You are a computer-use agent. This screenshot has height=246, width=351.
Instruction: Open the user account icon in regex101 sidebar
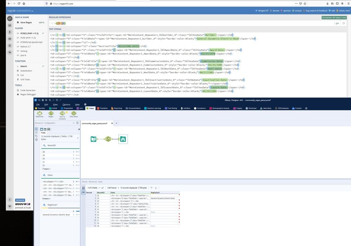[9, 32]
